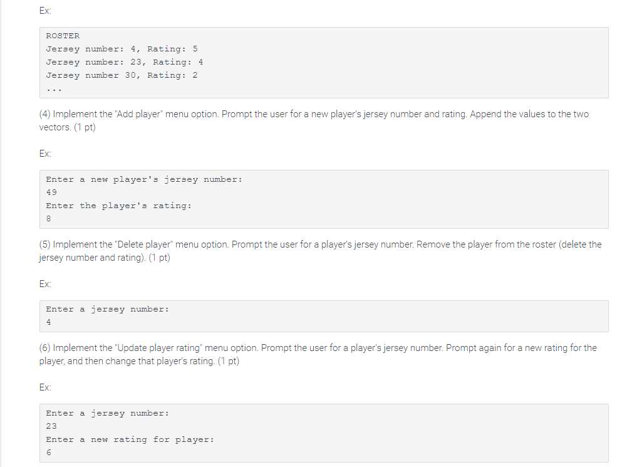Click the example rating value 8

point(48,219)
